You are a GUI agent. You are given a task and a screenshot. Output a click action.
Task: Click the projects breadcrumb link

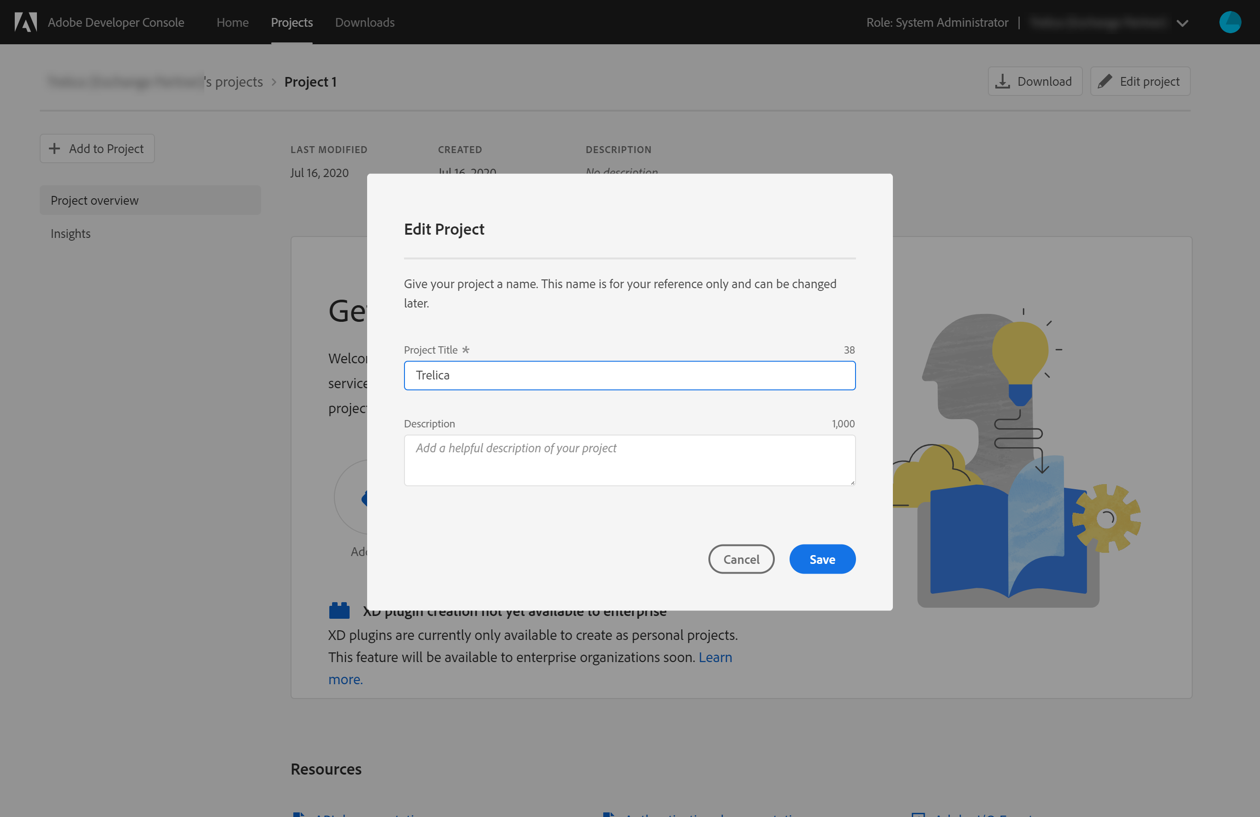point(155,82)
